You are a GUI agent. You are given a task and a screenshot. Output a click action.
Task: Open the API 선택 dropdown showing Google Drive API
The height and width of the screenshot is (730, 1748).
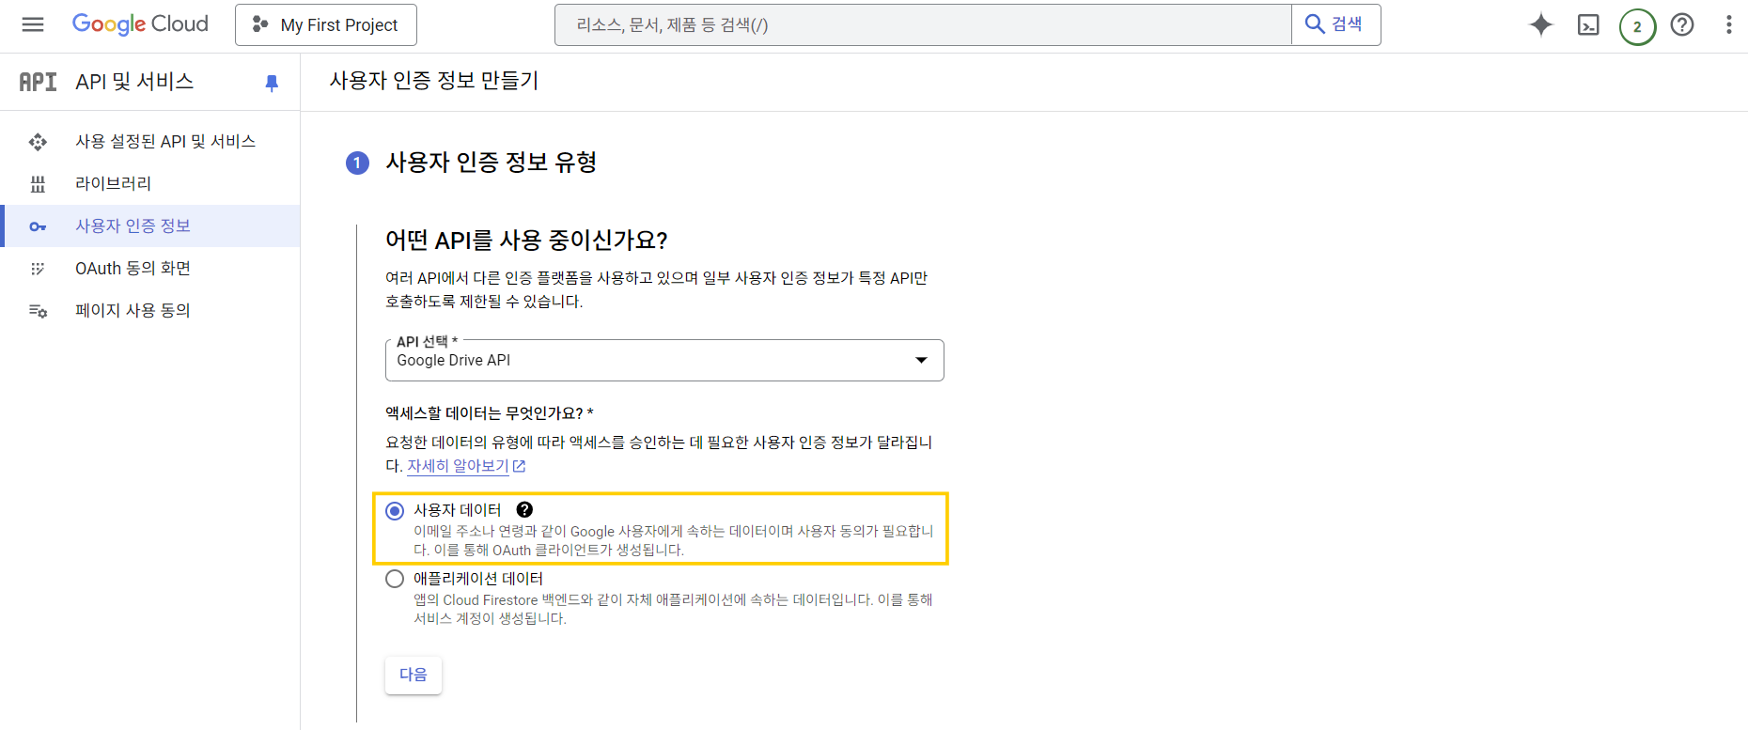click(664, 360)
